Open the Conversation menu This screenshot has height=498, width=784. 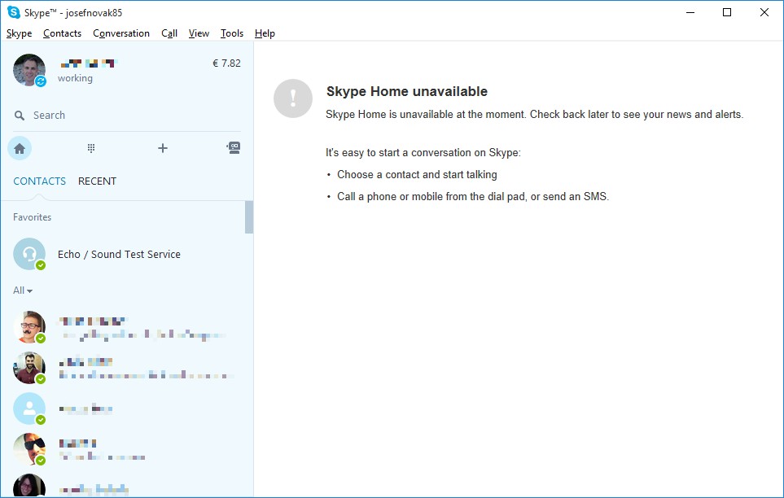(121, 33)
